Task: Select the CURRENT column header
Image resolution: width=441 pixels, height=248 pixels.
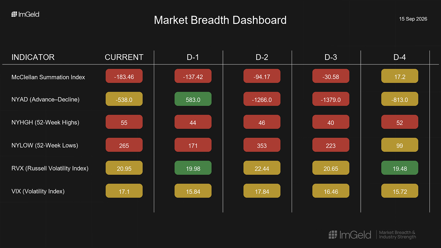Action: pyautogui.click(x=124, y=57)
